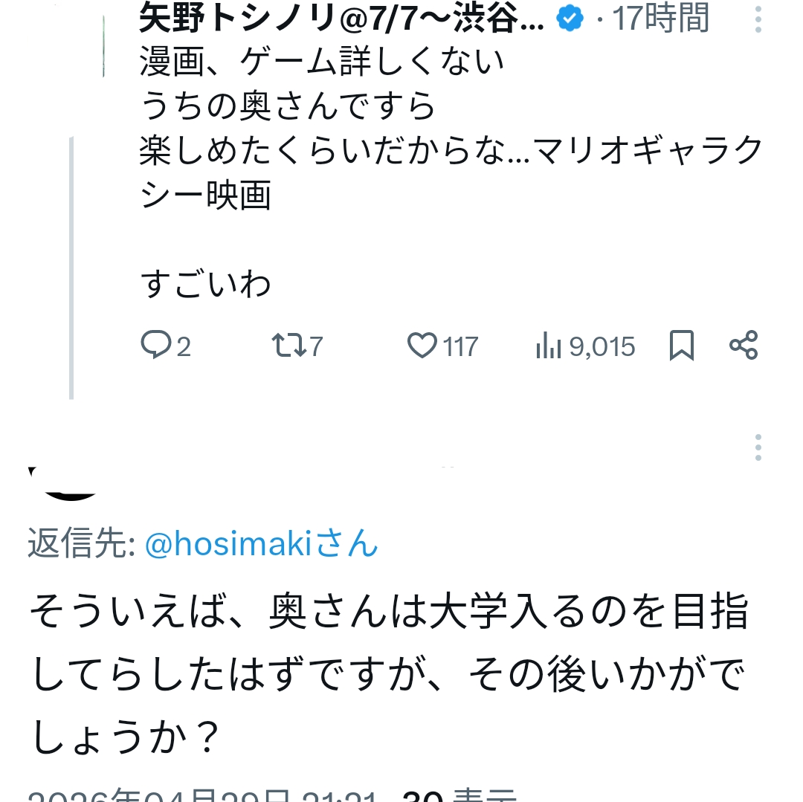
Task: Like the post with the heart icon
Action: (x=422, y=346)
